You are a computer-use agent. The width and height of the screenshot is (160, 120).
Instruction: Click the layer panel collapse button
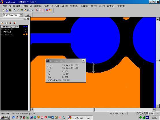(x=25, y=19)
